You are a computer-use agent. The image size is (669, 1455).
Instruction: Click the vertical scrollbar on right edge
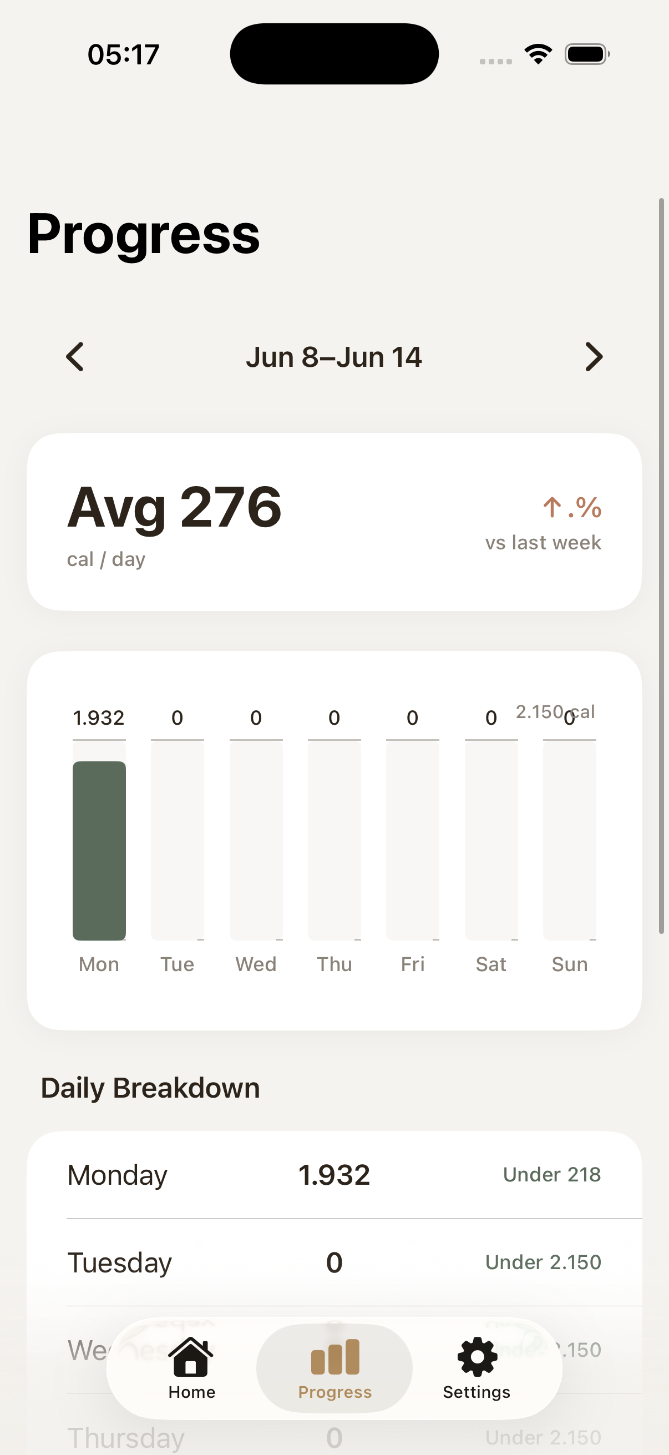(x=662, y=566)
